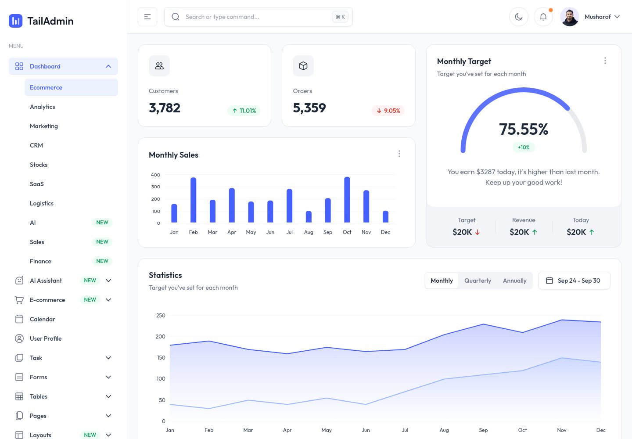This screenshot has height=439, width=632.
Task: Open the Sep 24 - Sep 30 date picker
Action: (x=574, y=281)
